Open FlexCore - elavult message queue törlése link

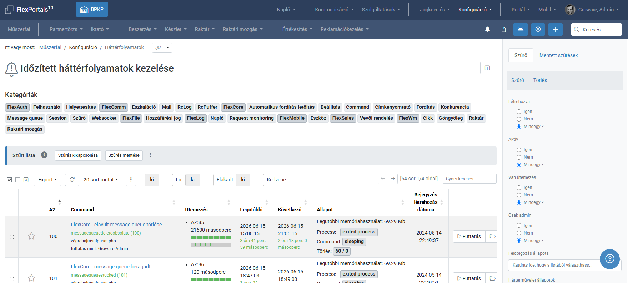116,225
